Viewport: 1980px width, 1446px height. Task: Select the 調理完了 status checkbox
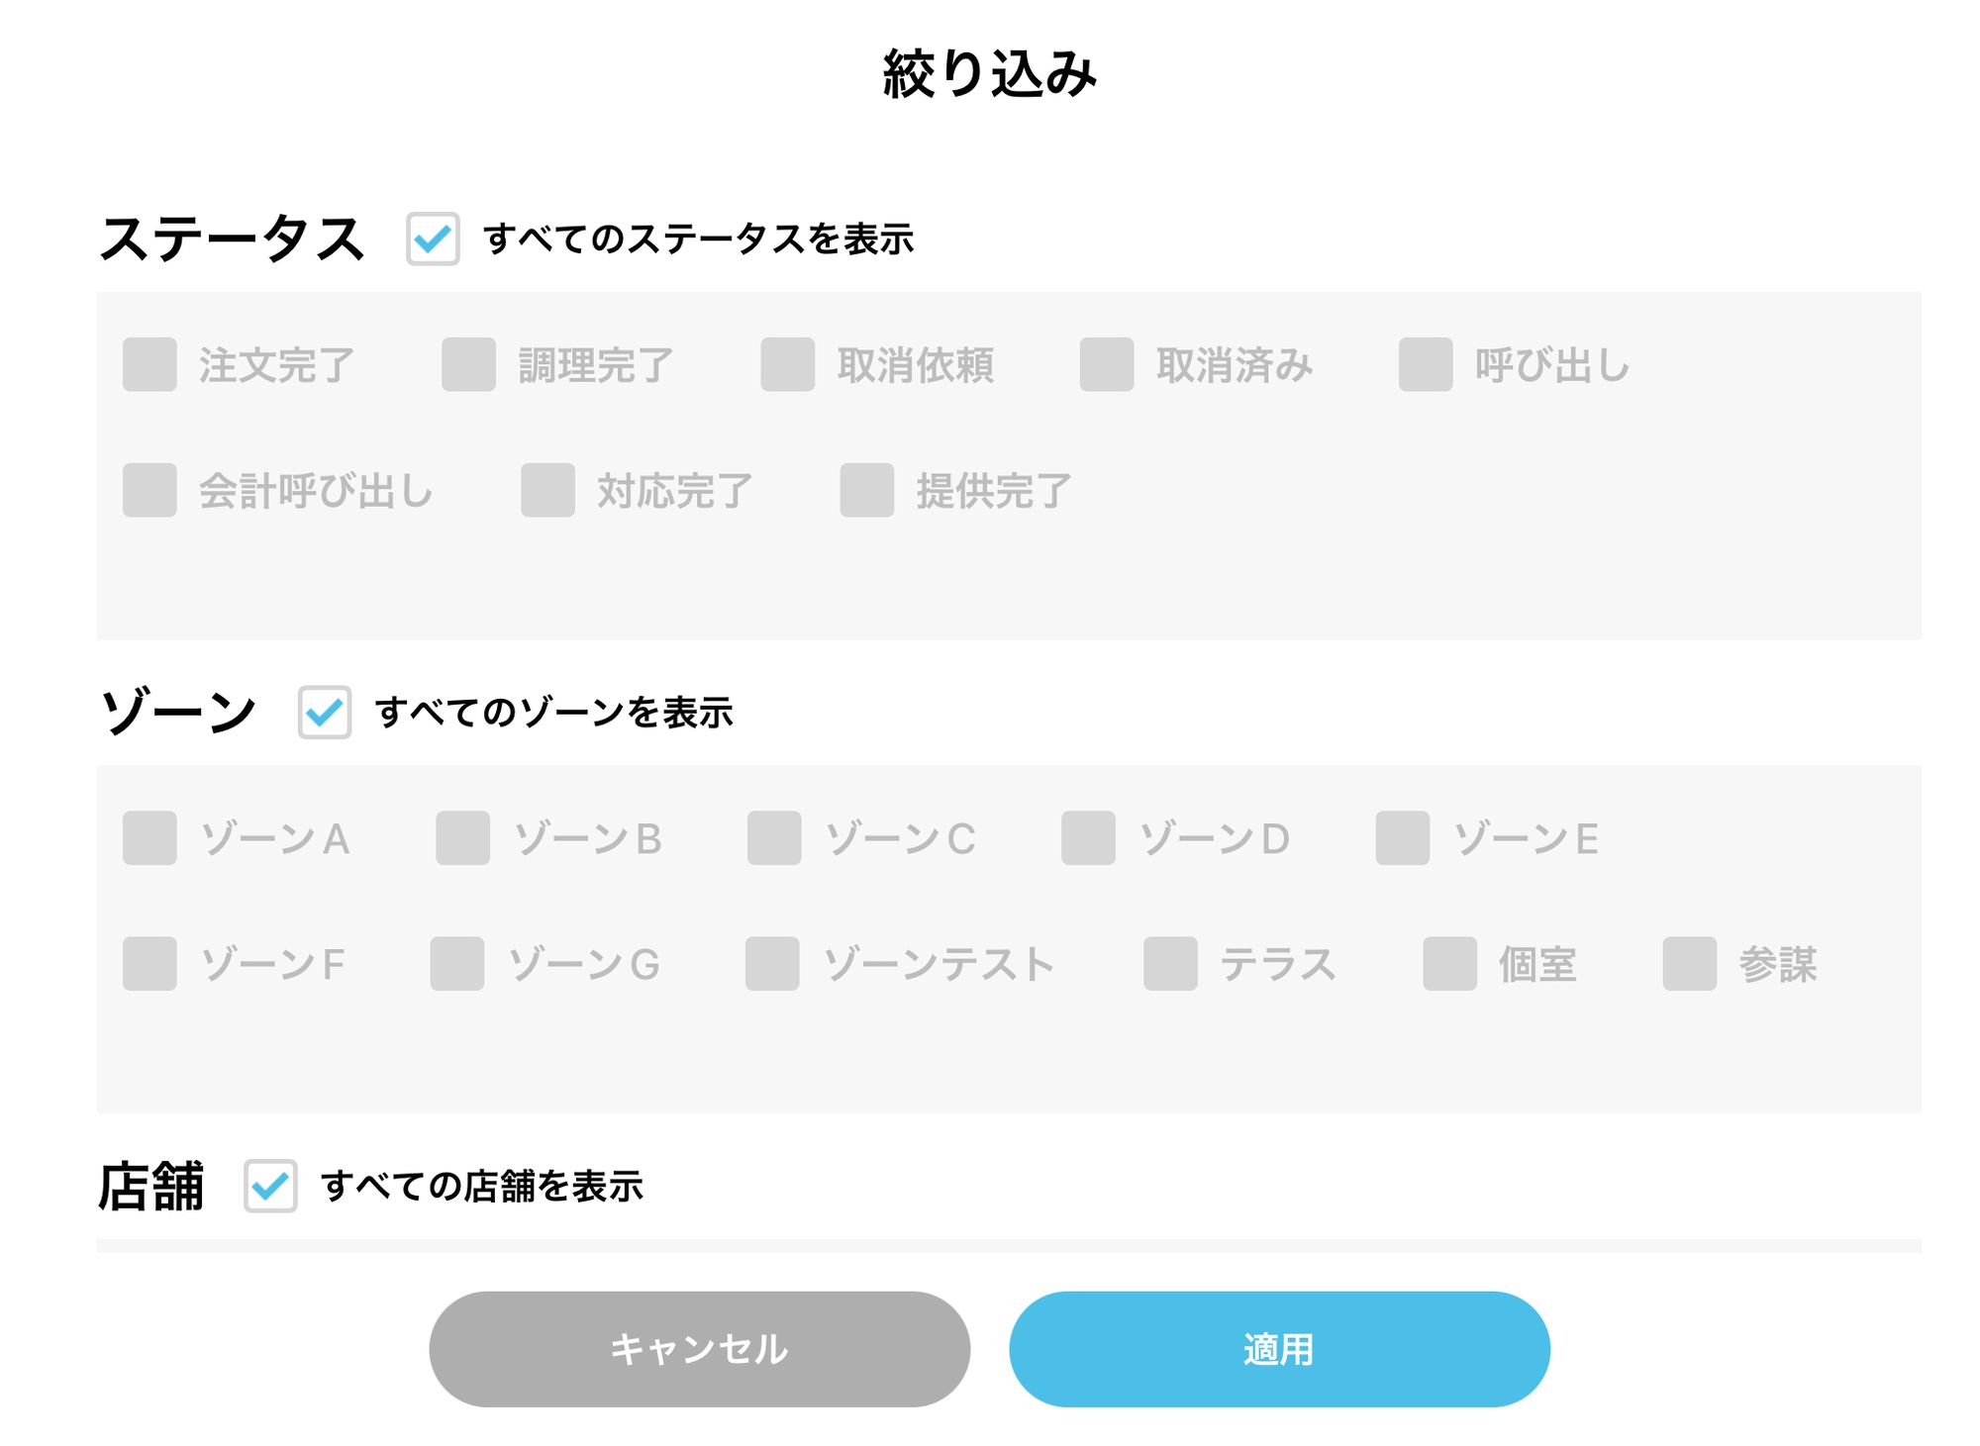point(469,364)
